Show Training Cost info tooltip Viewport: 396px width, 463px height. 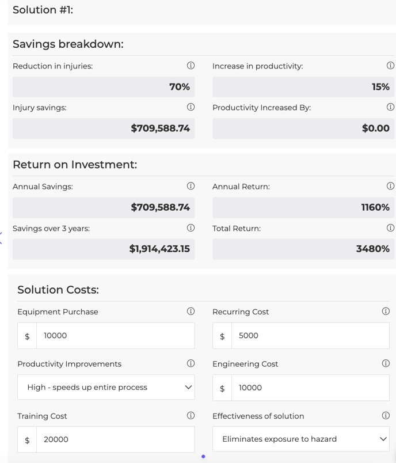pyautogui.click(x=191, y=416)
